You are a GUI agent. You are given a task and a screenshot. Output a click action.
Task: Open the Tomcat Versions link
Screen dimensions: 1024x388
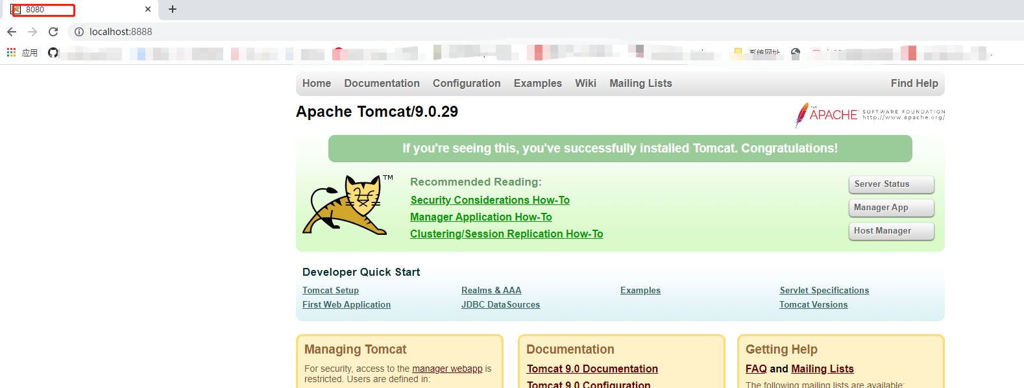click(813, 304)
